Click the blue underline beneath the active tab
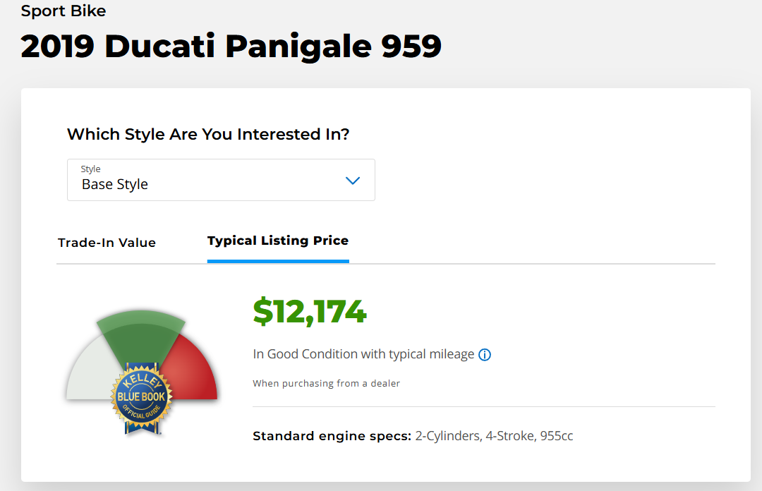The width and height of the screenshot is (762, 491). (x=278, y=261)
